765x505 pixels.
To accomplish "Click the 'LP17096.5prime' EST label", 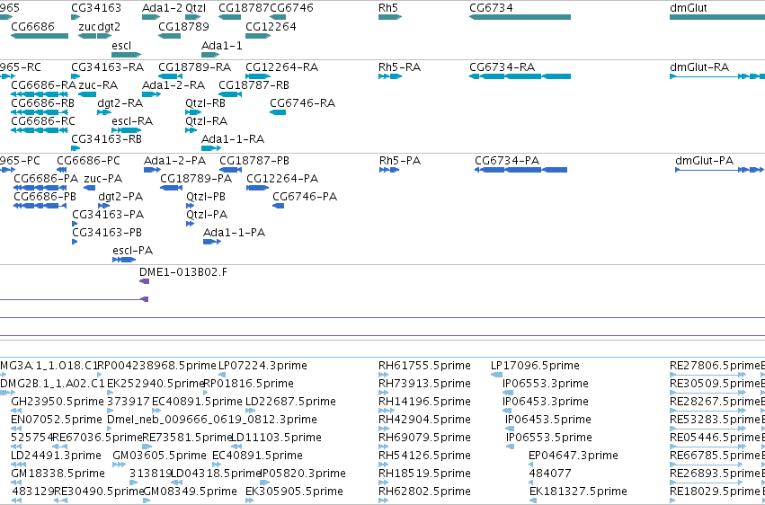I will click(535, 366).
